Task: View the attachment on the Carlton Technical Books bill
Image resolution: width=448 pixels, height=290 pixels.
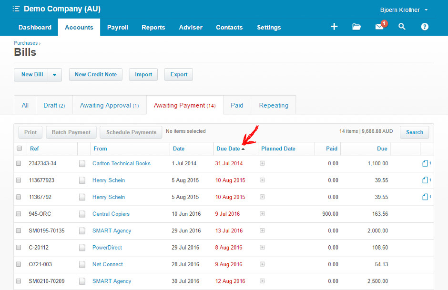Action: [424, 163]
